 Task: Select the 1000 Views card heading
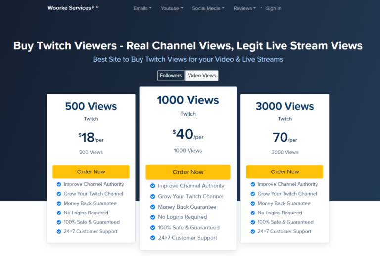tap(188, 100)
